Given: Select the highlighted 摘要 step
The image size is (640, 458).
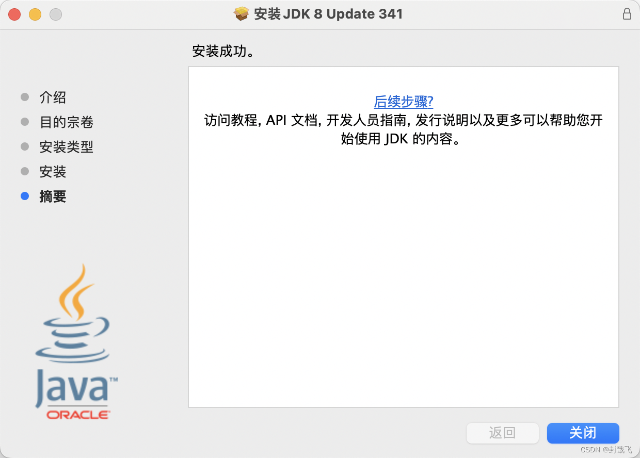Looking at the screenshot, I should point(53,197).
